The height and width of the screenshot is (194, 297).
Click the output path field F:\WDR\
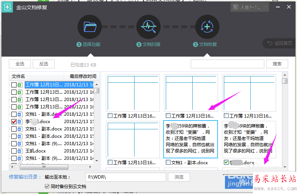pyautogui.click(x=126, y=177)
